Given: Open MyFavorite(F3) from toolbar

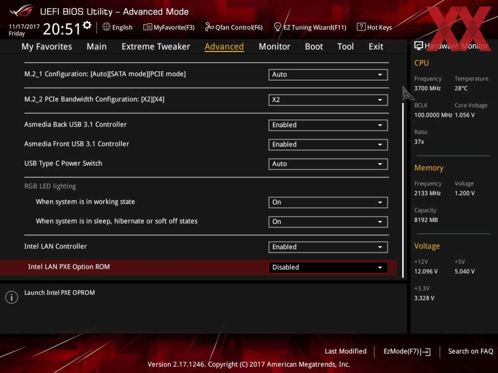Looking at the screenshot, I should (169, 27).
